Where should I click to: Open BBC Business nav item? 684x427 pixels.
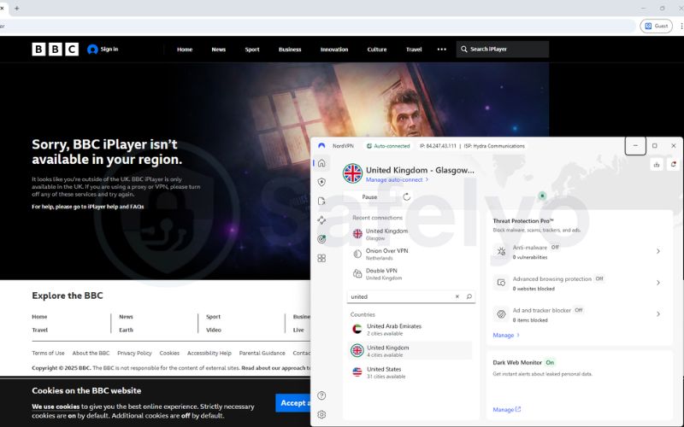(x=290, y=50)
